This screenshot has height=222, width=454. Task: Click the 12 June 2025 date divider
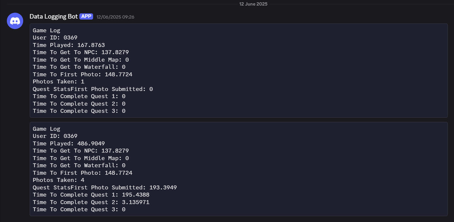[253, 4]
